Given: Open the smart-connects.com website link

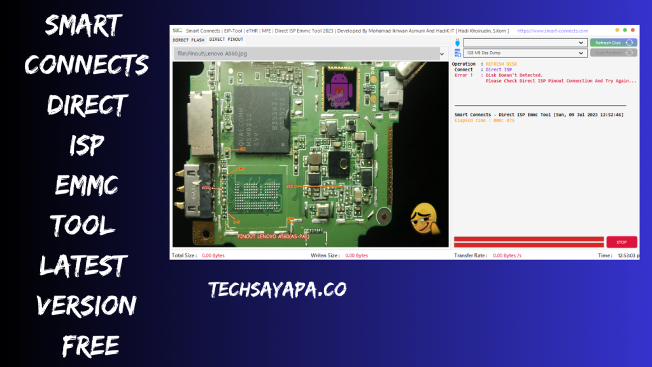Looking at the screenshot, I should coord(552,31).
